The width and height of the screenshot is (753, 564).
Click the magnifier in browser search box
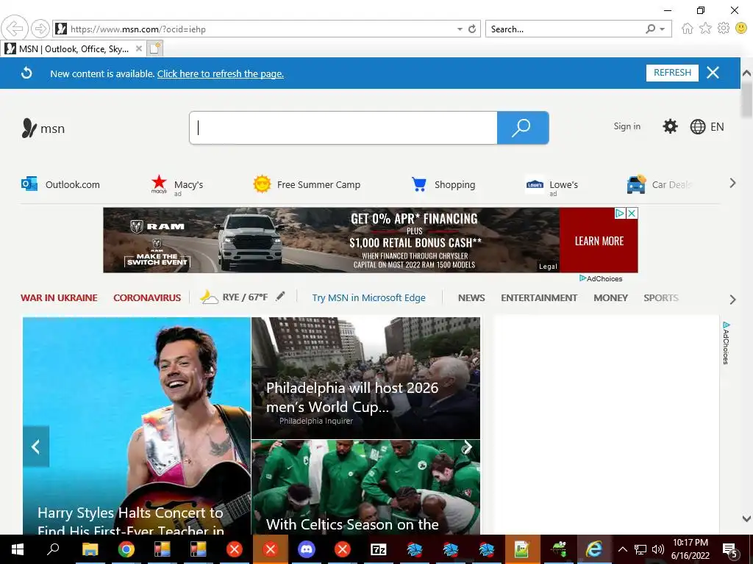coord(650,29)
